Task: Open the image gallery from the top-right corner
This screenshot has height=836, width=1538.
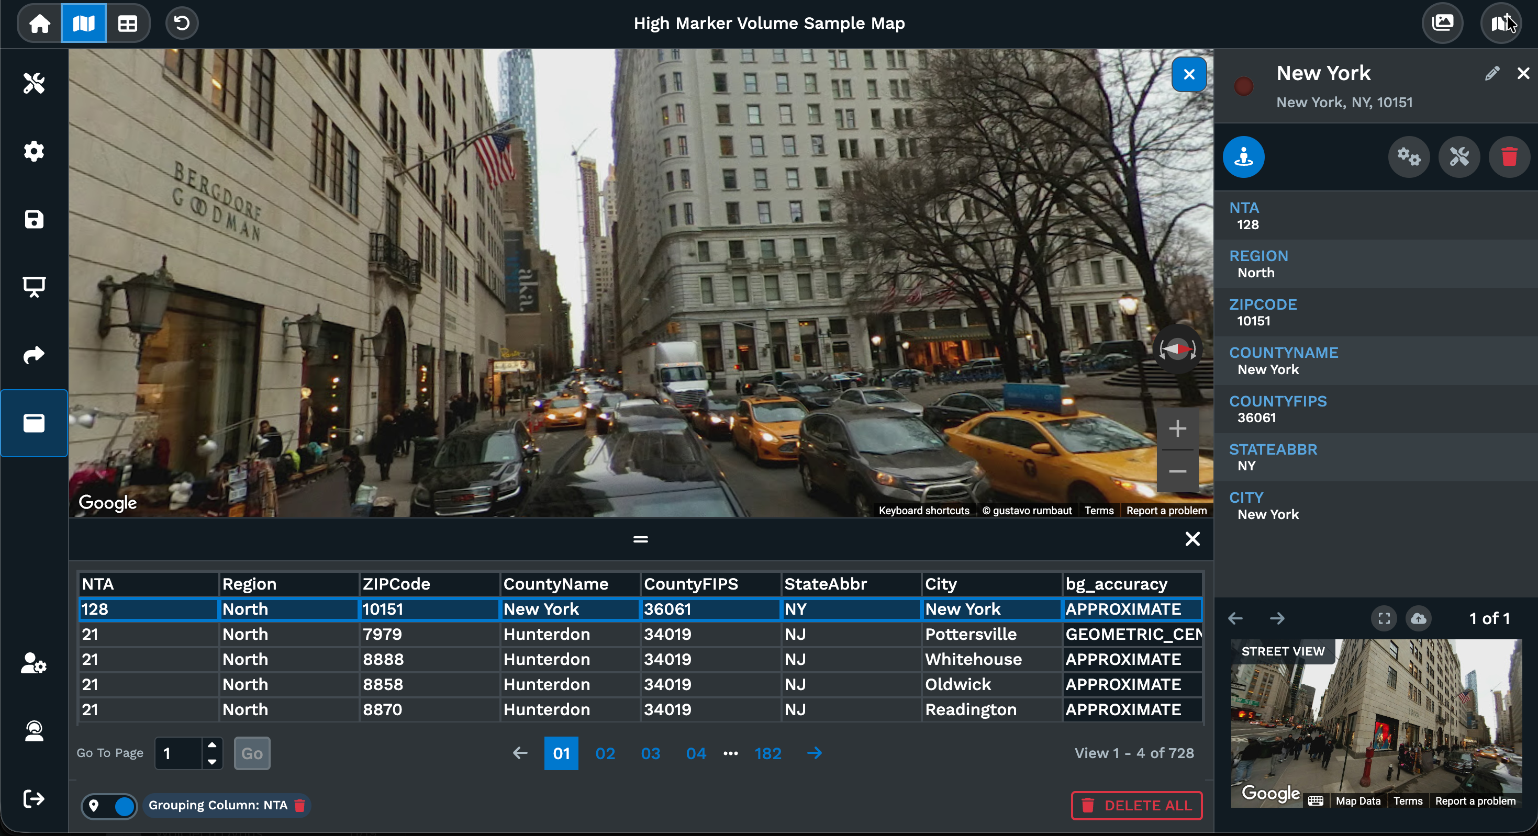Action: (x=1444, y=23)
